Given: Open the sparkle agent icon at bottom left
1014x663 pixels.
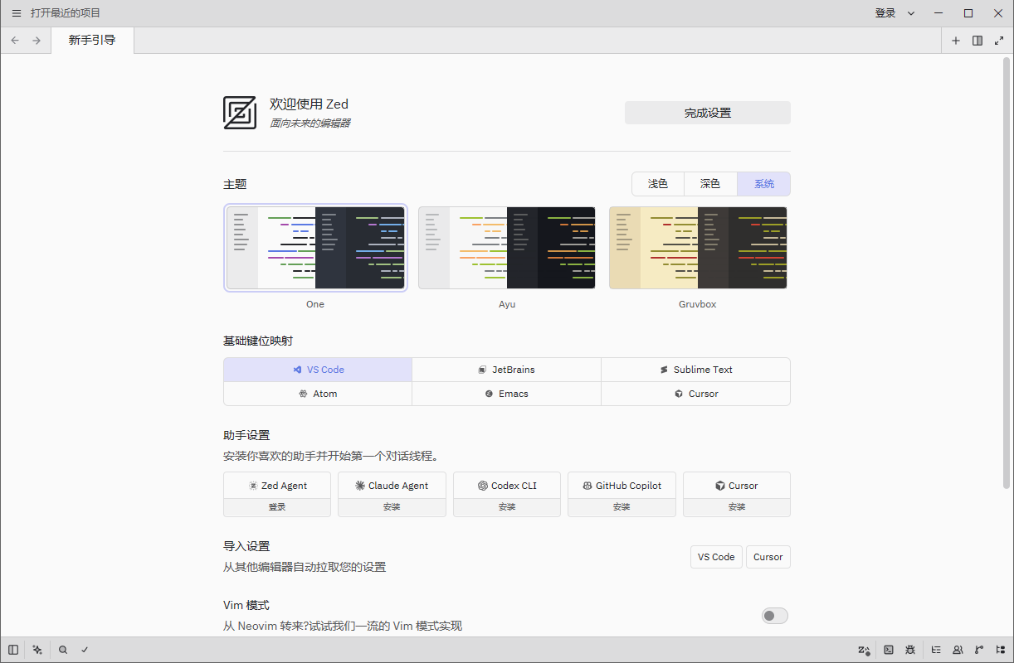Looking at the screenshot, I should 37,650.
